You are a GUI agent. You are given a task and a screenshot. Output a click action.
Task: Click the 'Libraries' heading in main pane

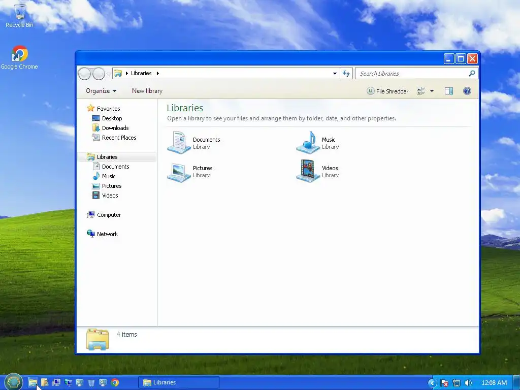click(185, 108)
